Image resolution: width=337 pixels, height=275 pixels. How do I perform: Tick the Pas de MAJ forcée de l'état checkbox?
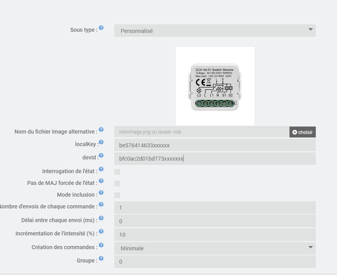pos(117,183)
